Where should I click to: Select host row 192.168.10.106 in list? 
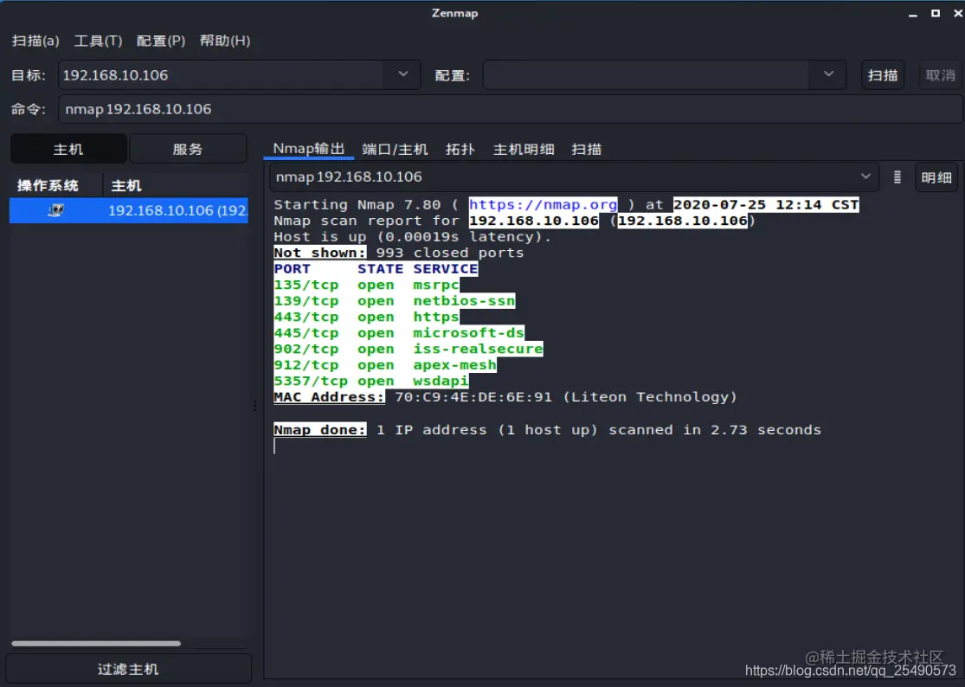click(129, 210)
